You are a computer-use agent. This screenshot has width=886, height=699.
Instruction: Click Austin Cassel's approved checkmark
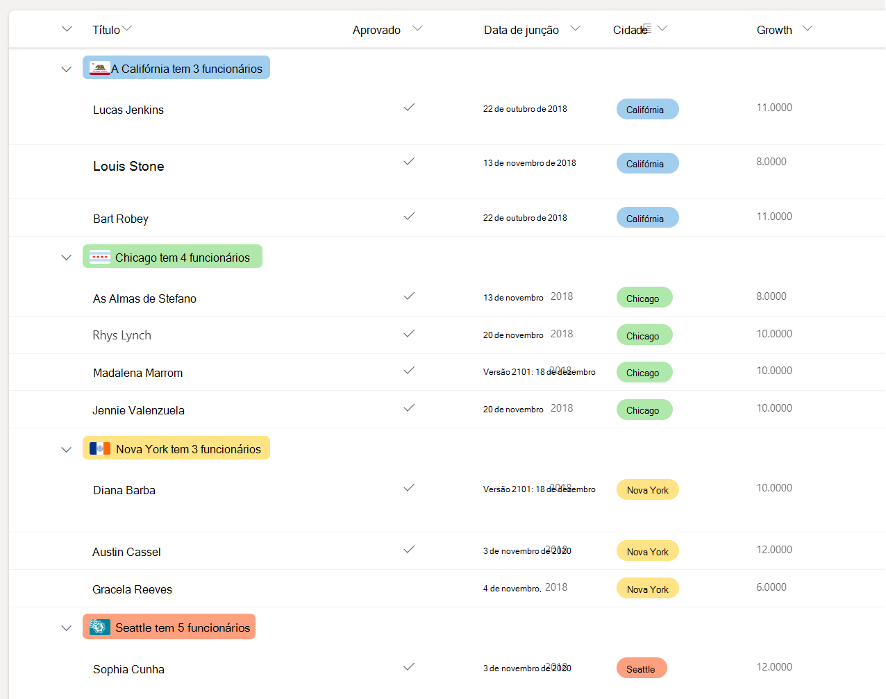(409, 550)
